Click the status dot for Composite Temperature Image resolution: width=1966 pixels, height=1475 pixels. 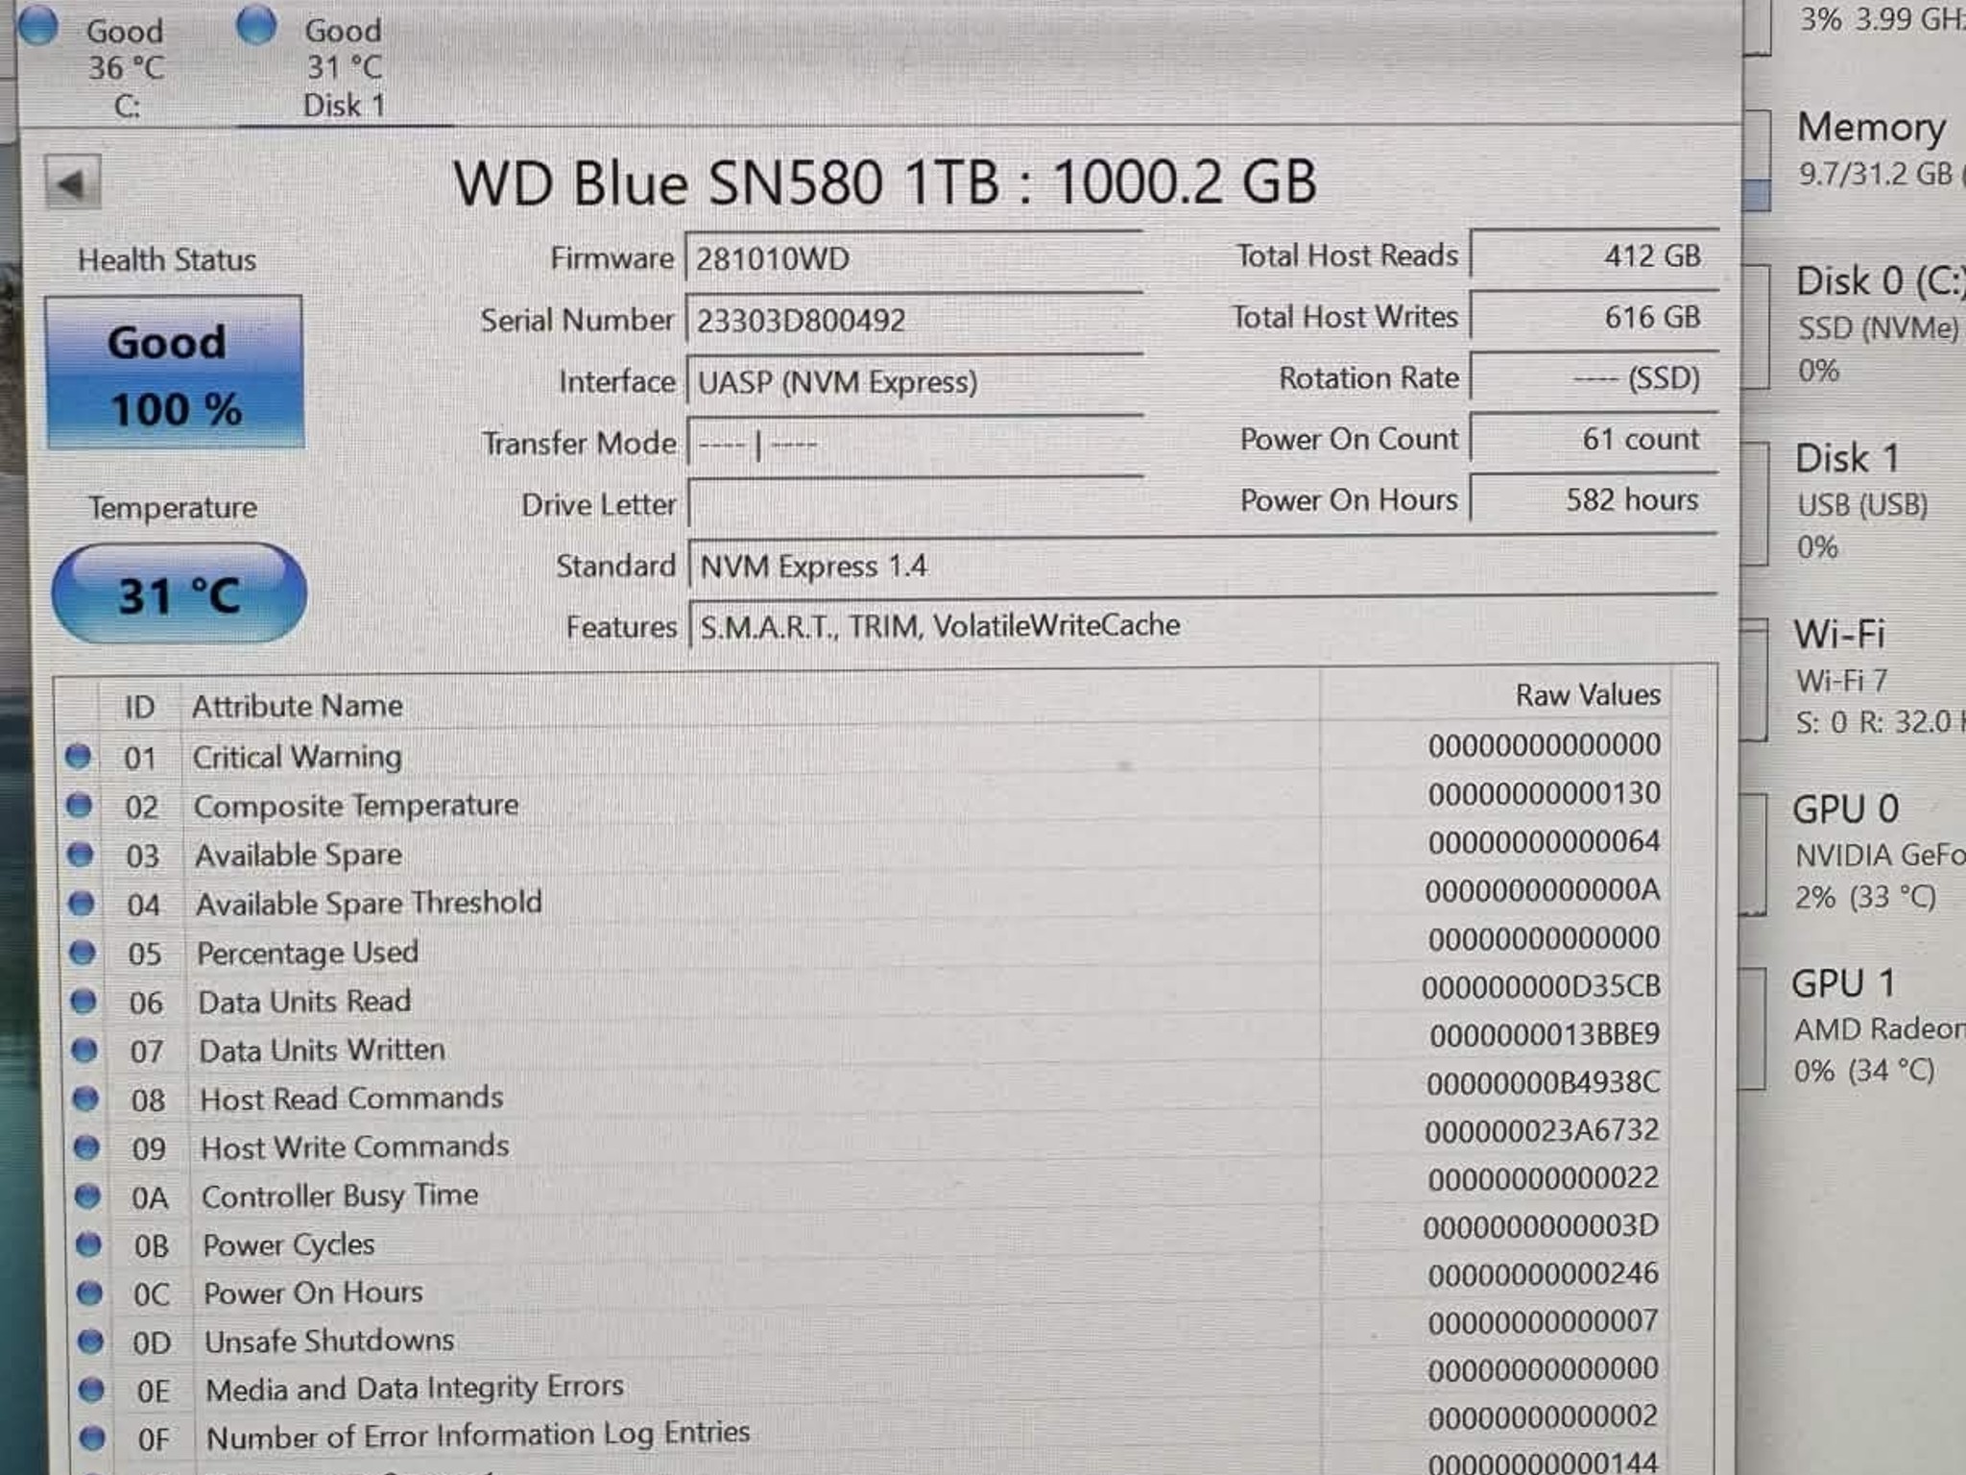[x=80, y=805]
